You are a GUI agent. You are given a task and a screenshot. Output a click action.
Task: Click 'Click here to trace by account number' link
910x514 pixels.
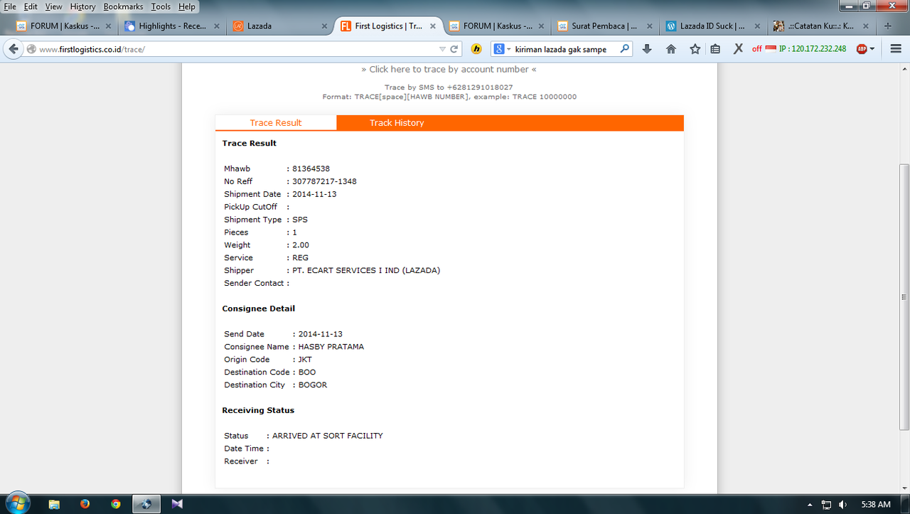[449, 69]
